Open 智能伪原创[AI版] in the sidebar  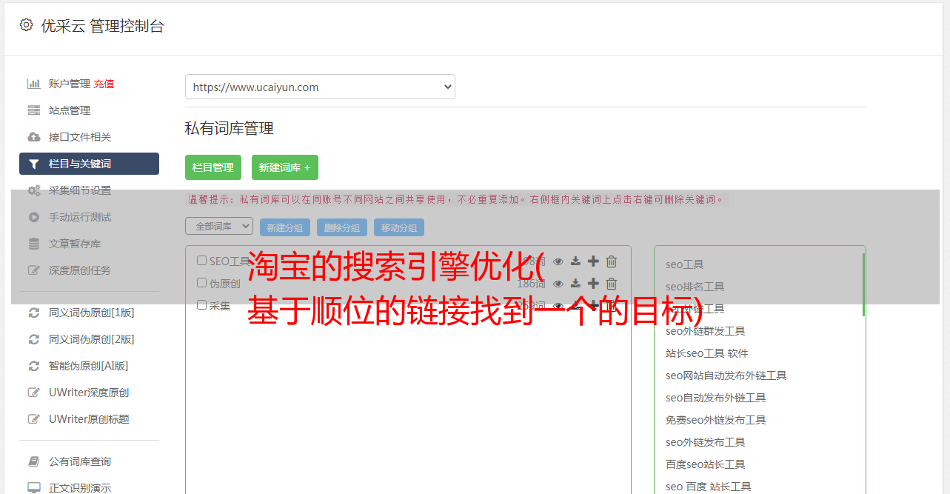point(89,366)
